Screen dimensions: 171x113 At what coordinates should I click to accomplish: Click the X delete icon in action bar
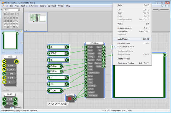click(49, 104)
